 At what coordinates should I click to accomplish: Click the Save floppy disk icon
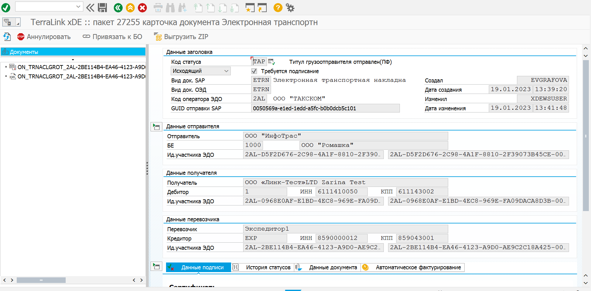coord(102,7)
